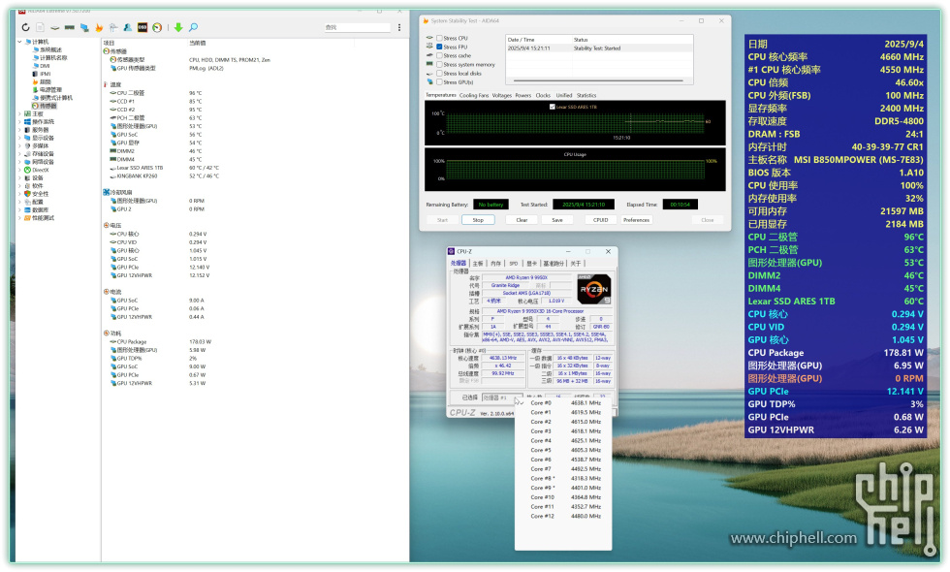The height and width of the screenshot is (572, 950).
Task: Enable the Stress cache checkbox
Action: (439, 56)
